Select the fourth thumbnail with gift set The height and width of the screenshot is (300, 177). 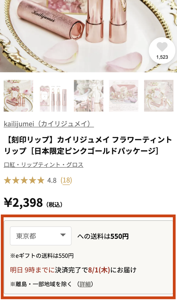click(x=124, y=96)
